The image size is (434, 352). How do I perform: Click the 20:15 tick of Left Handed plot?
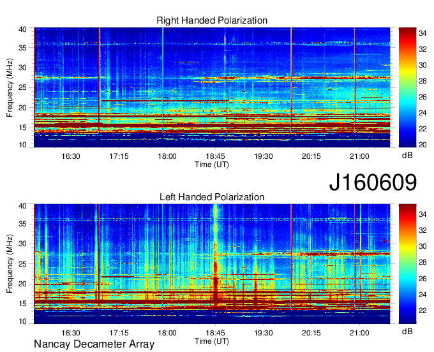point(311,333)
